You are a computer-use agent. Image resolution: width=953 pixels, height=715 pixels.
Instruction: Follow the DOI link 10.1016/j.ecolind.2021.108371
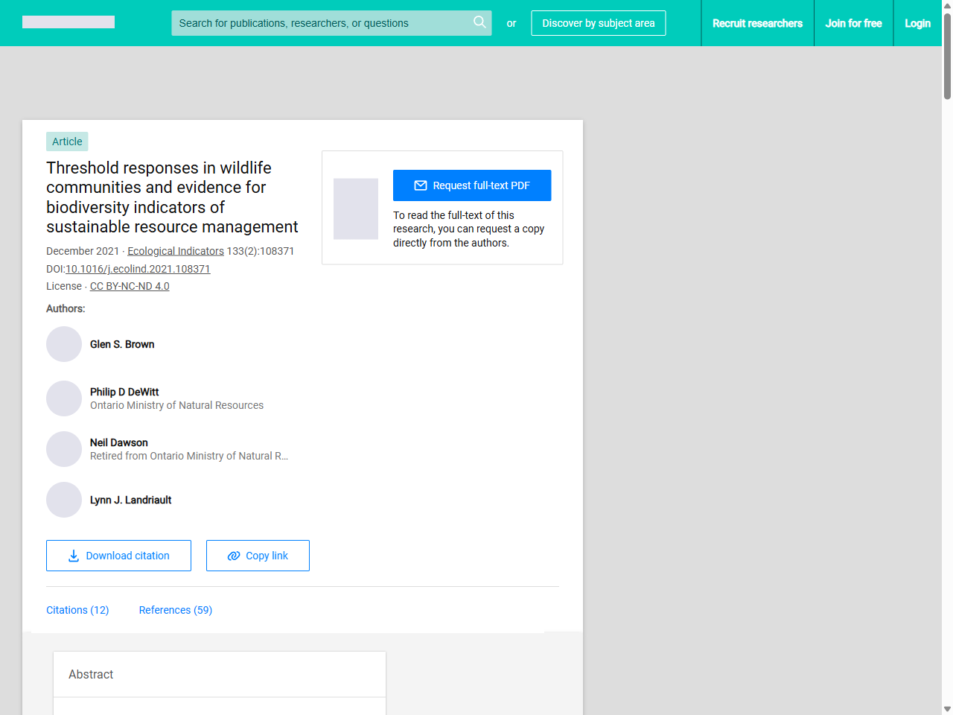coord(138,269)
